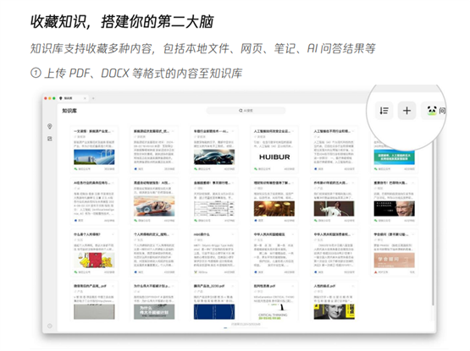Click the plus button to add content
The width and height of the screenshot is (470, 351).
(406, 111)
